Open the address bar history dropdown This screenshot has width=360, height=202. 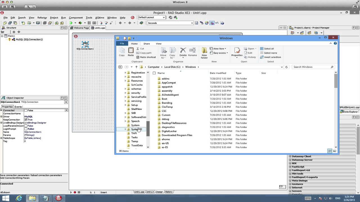(282, 67)
